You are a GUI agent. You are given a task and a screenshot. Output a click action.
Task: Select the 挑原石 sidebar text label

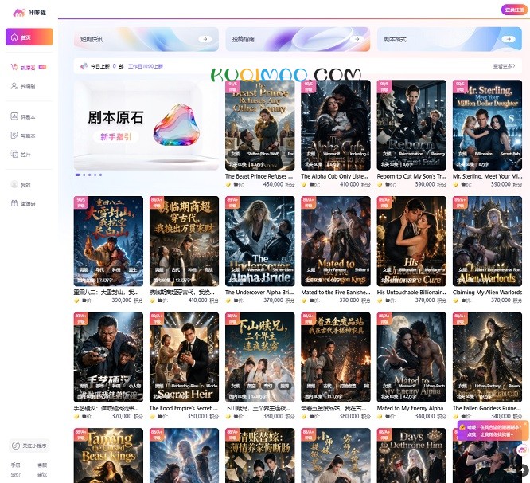click(x=28, y=68)
